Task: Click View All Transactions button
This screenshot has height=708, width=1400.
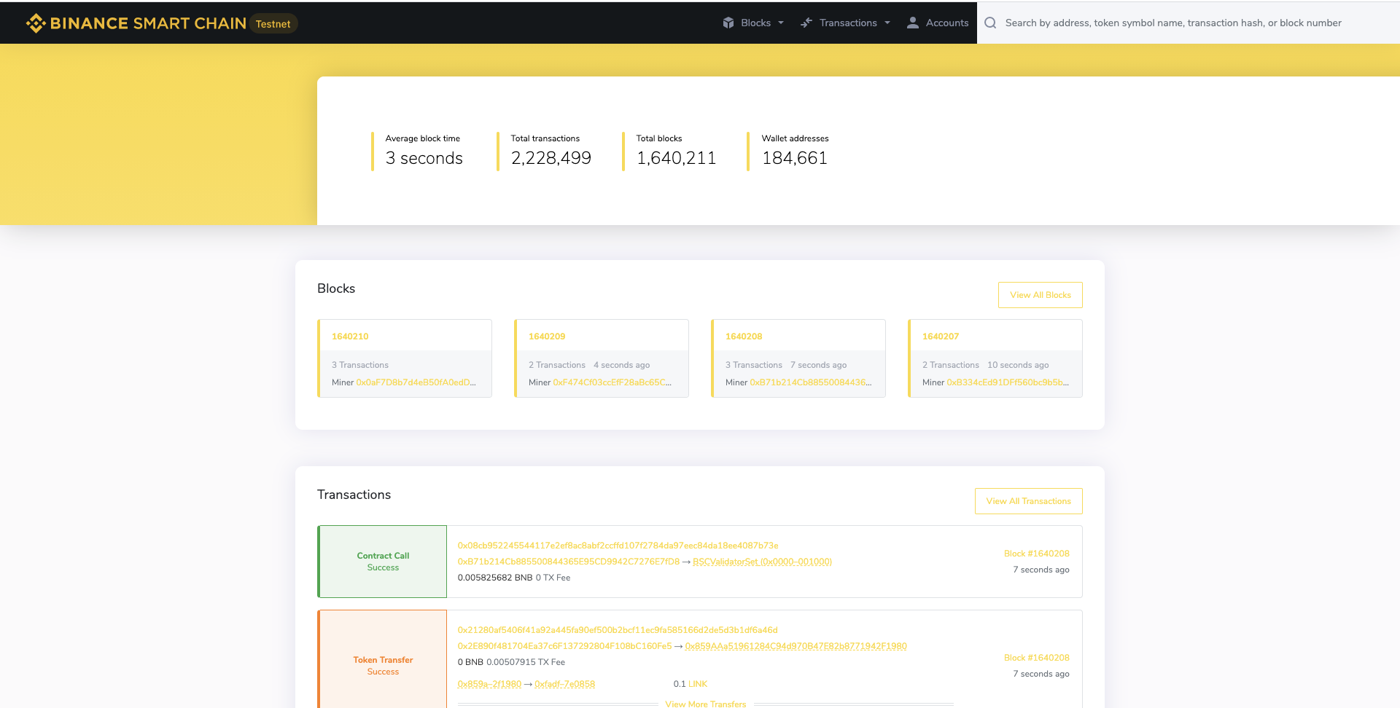Action: [1028, 501]
